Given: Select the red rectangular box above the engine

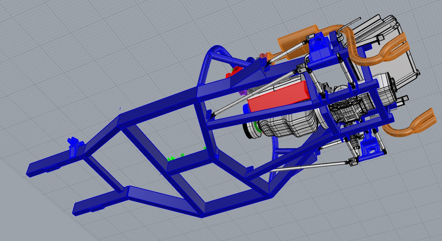Looking at the screenshot, I should [x=278, y=96].
